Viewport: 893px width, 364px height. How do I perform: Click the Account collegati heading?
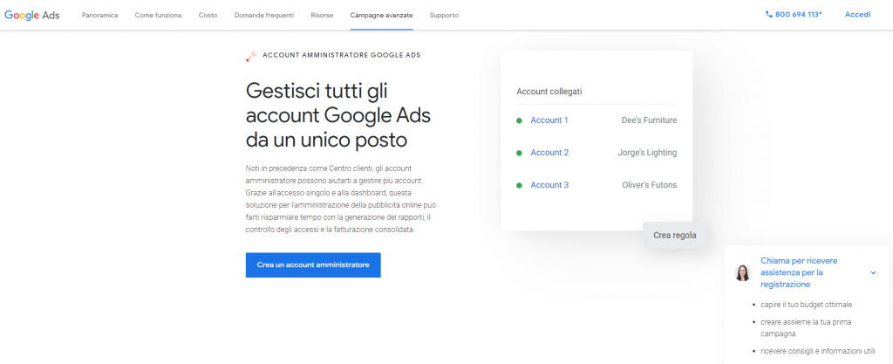pyautogui.click(x=549, y=91)
